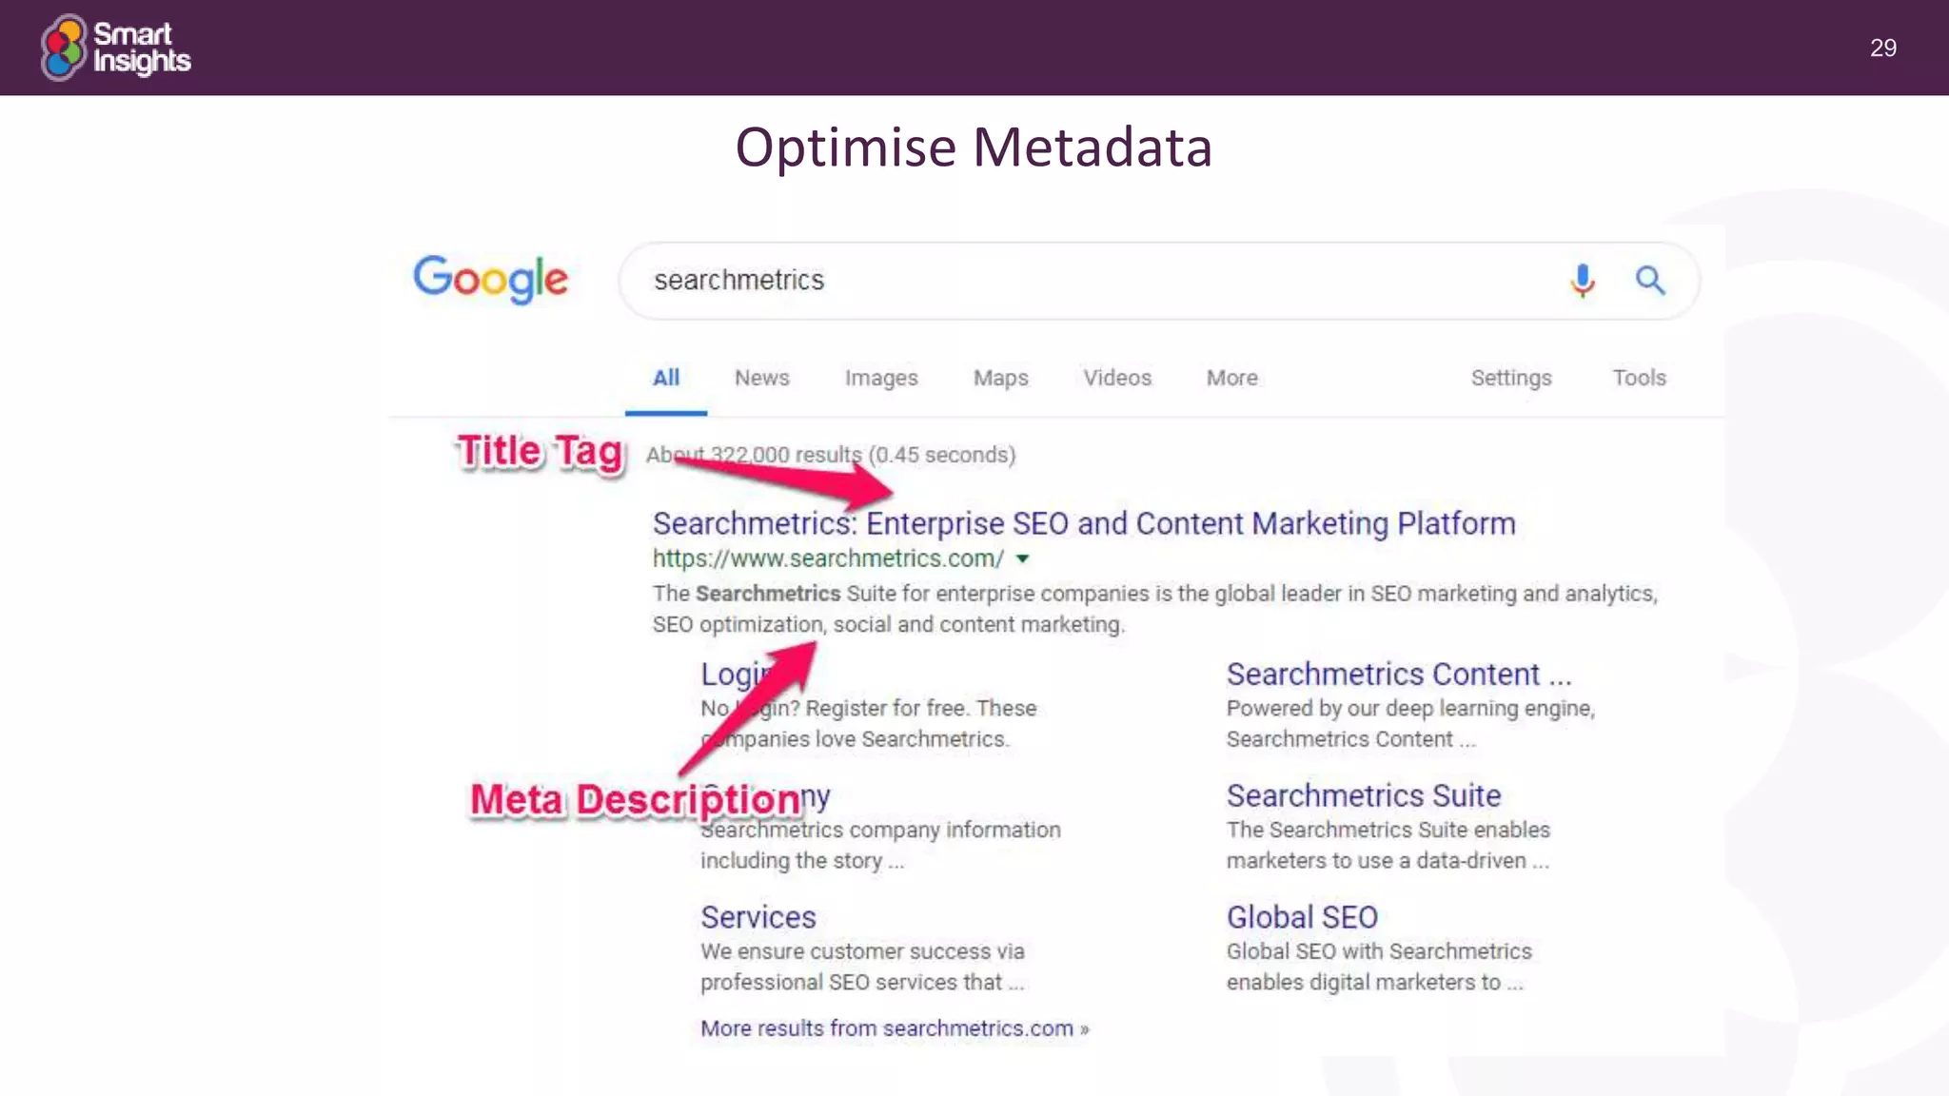Click the Optimise Metadata heading
This screenshot has height=1096, width=1949.
click(974, 147)
